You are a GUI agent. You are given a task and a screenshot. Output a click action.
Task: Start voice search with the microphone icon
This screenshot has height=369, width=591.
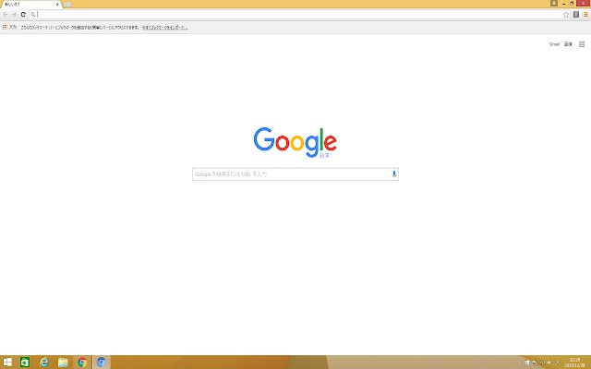(394, 174)
